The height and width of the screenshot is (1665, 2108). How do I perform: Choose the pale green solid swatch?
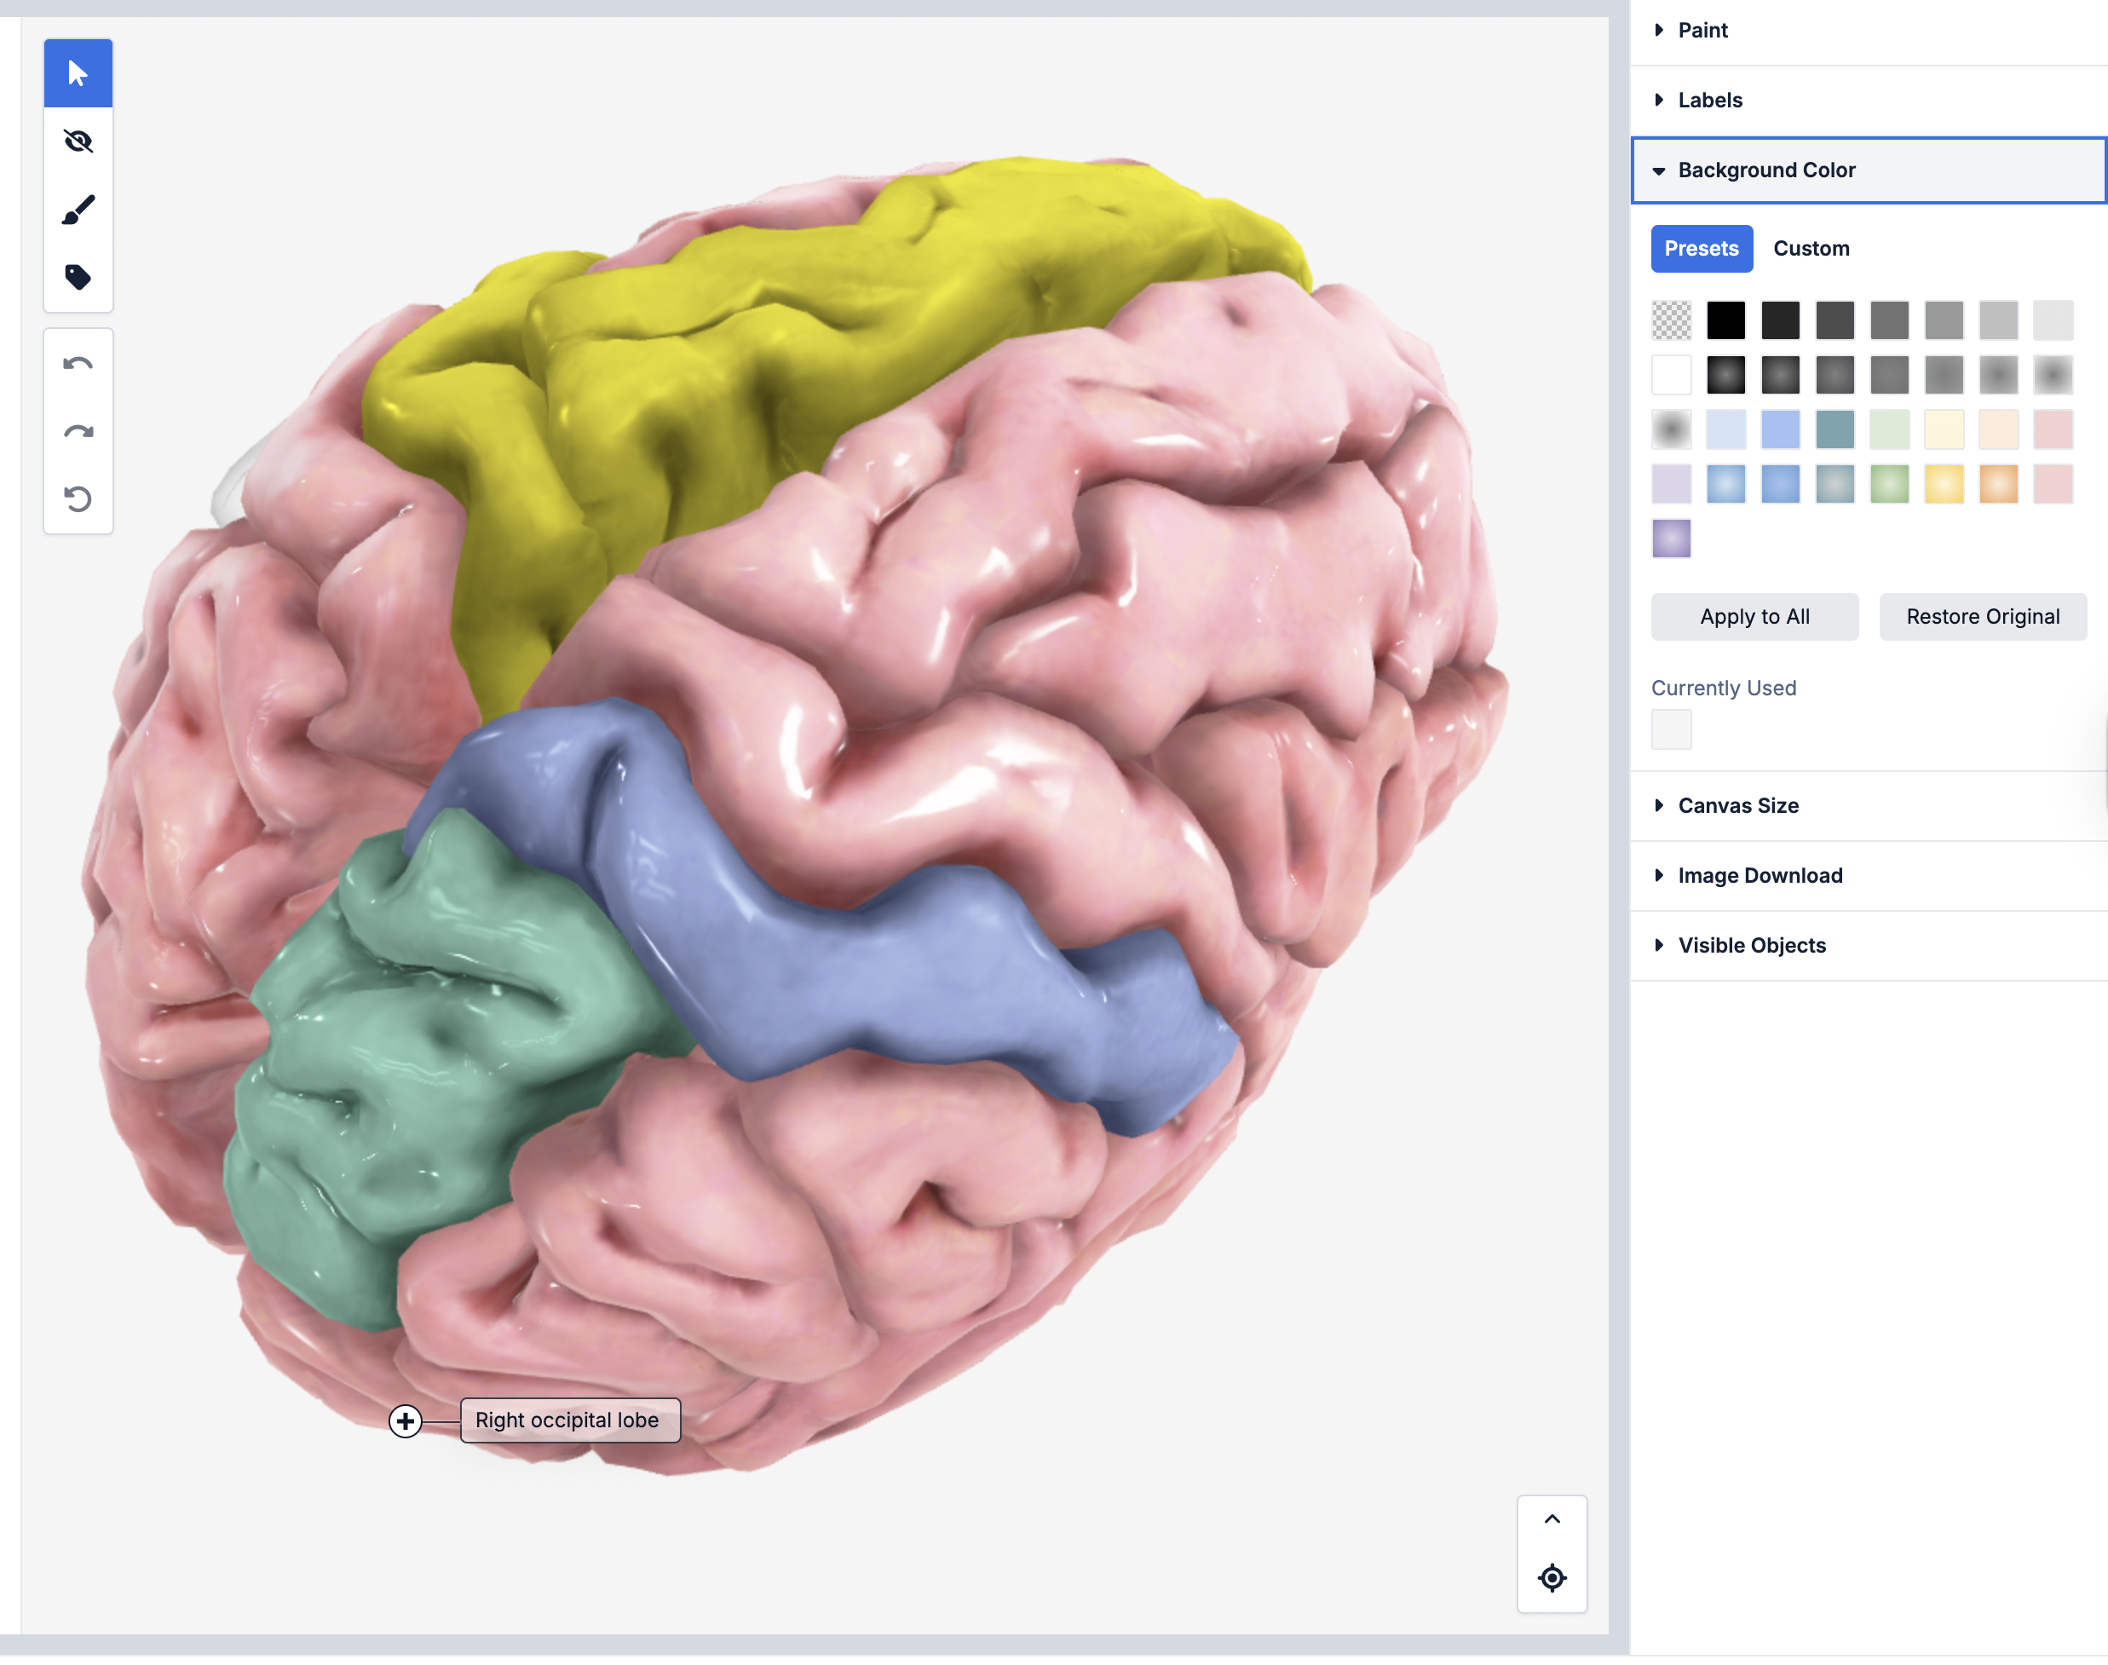pos(1890,430)
